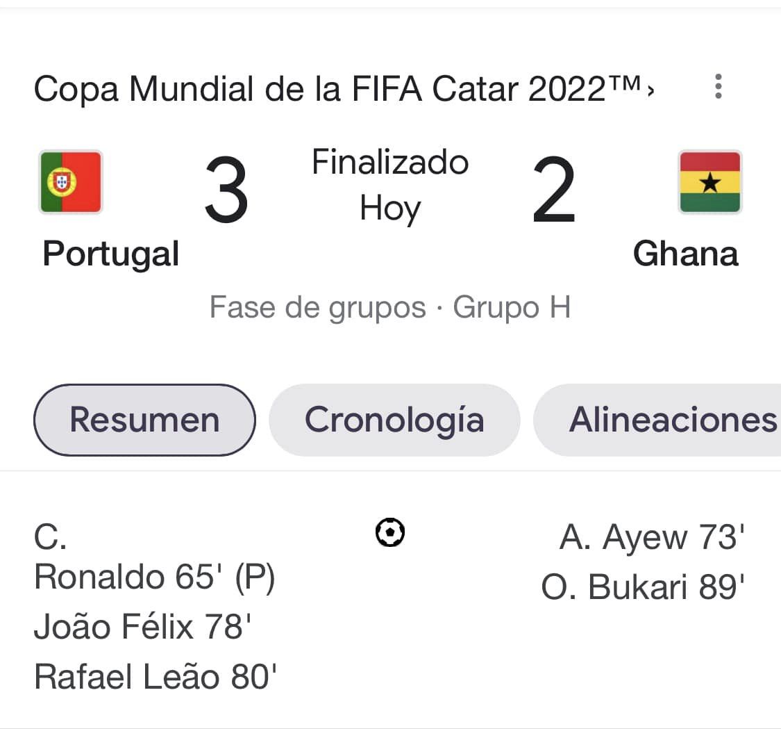This screenshot has height=729, width=781.
Task: Click the Finalizado Hoy match status
Action: click(x=390, y=185)
